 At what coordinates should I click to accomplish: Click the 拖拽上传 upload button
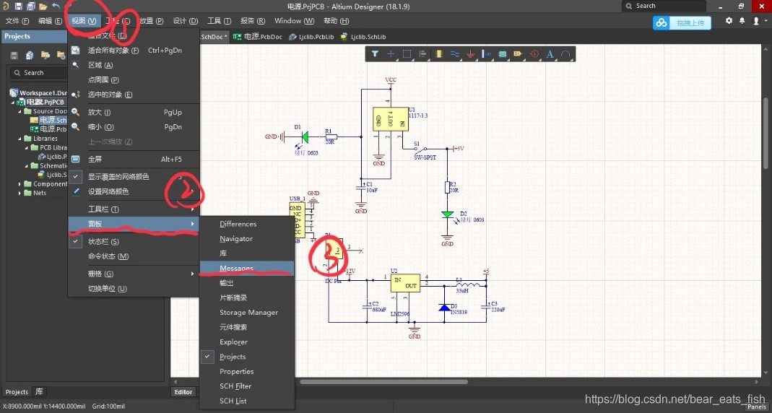(x=682, y=23)
